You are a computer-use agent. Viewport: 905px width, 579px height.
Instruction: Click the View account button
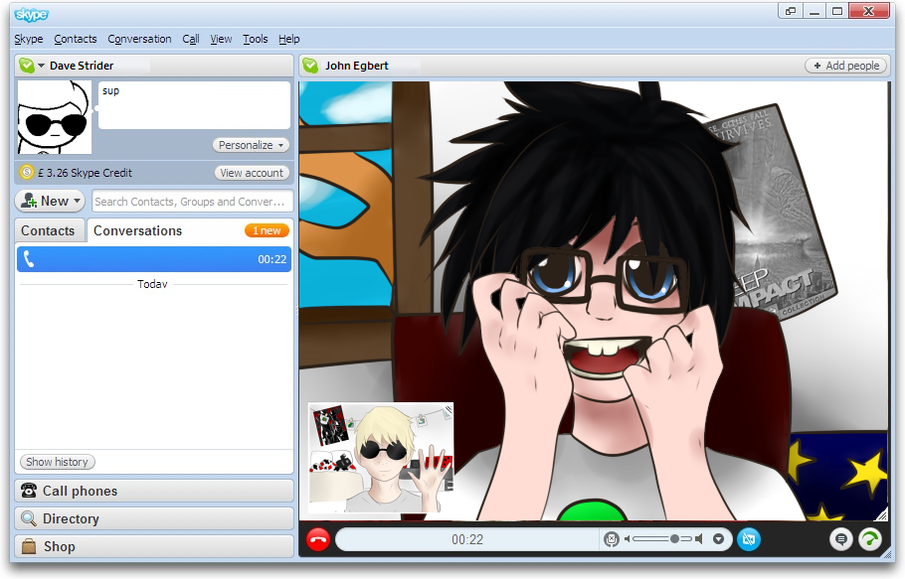252,173
